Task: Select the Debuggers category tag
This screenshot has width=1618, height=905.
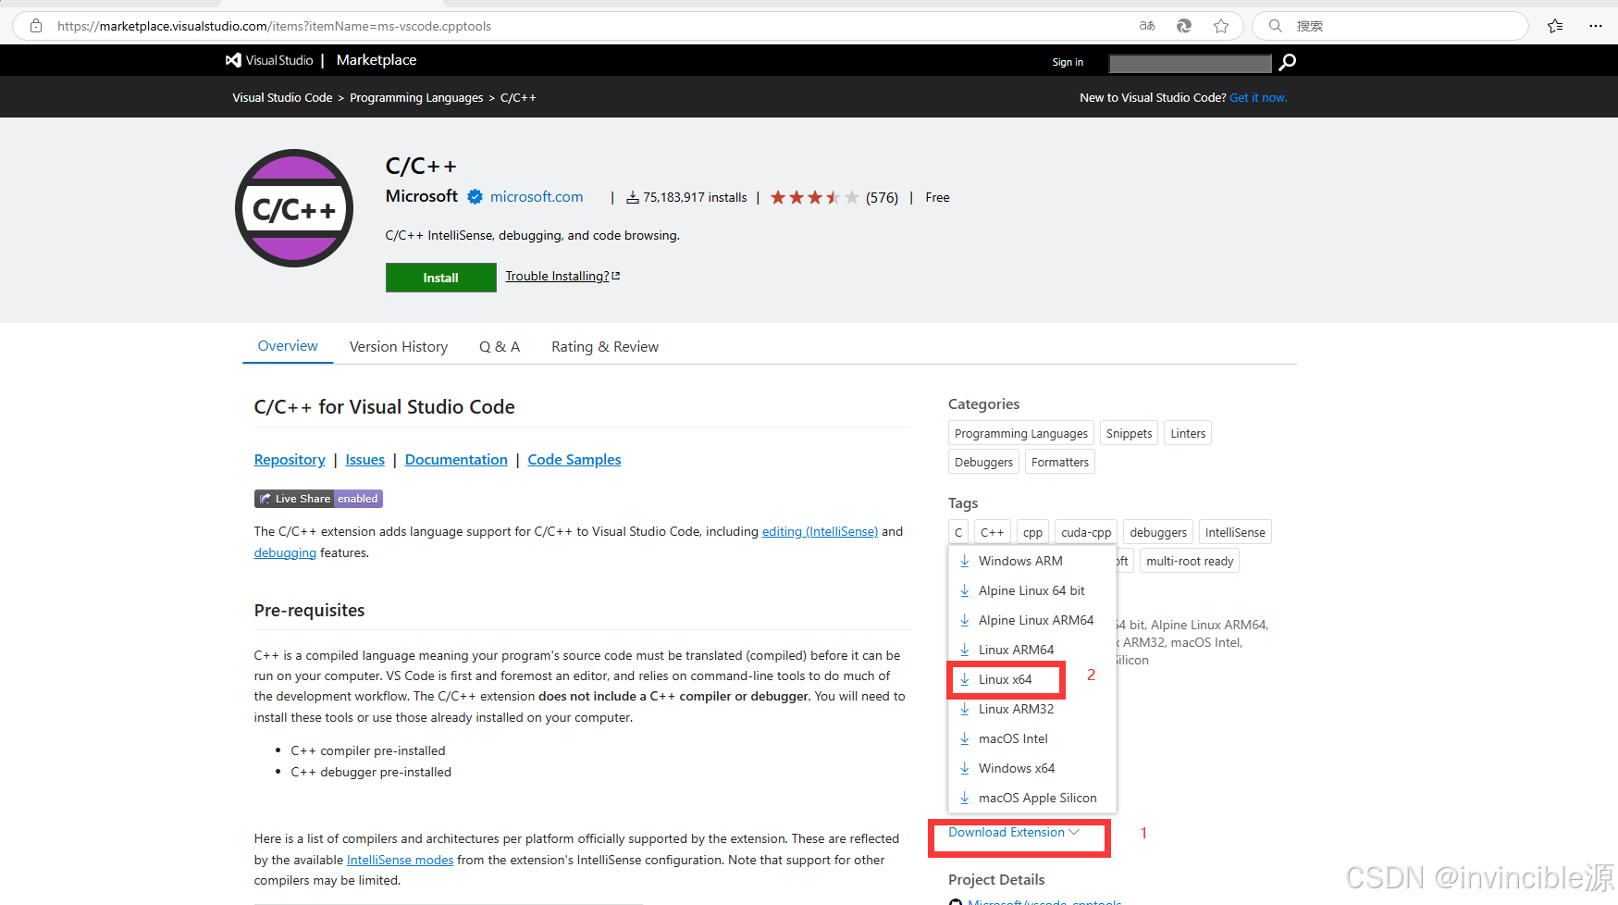Action: 983,462
